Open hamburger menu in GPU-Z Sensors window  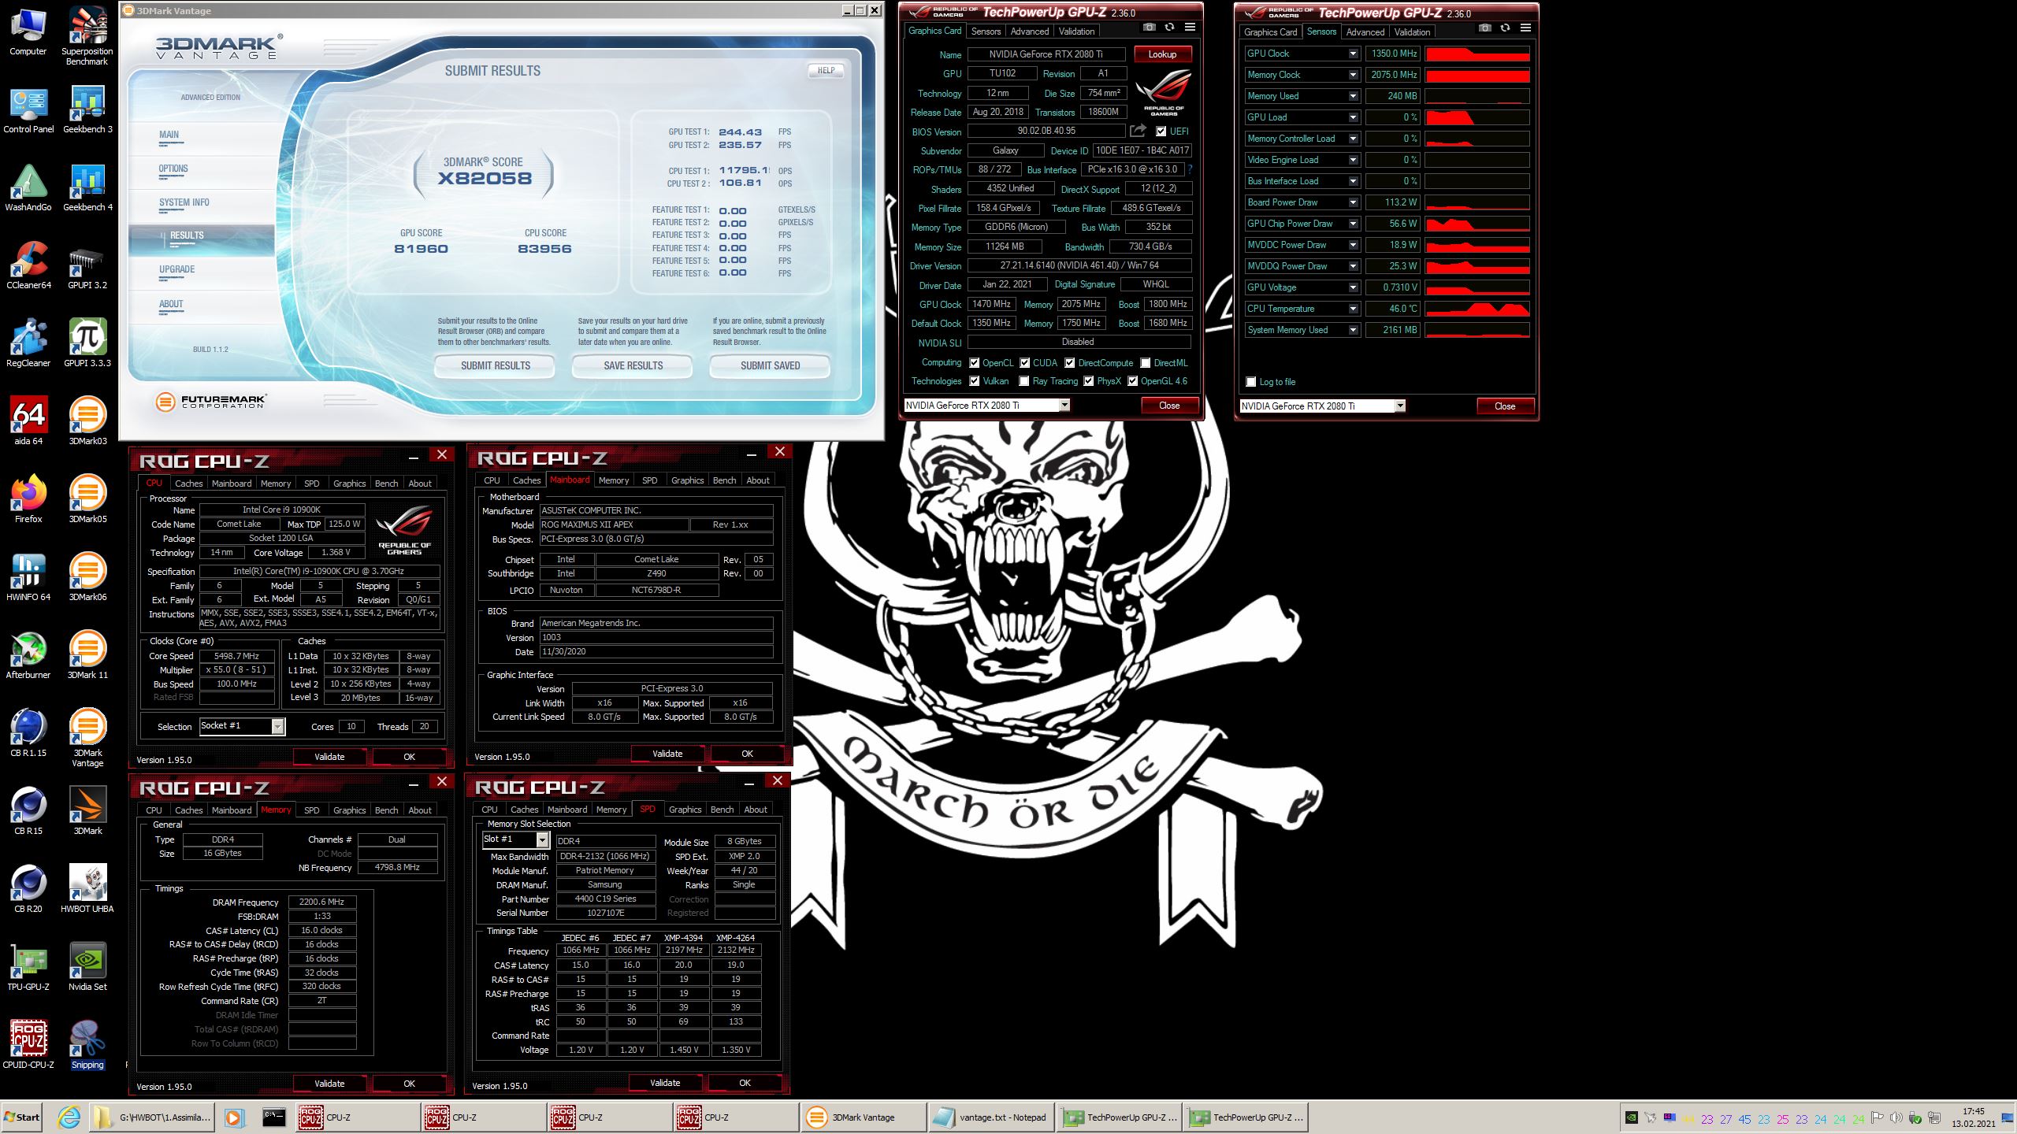pos(1525,28)
